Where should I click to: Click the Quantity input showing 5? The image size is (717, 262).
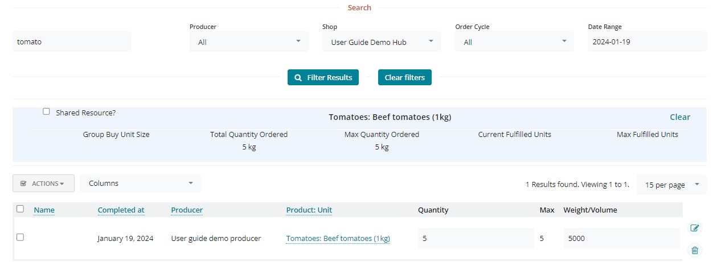coord(475,239)
